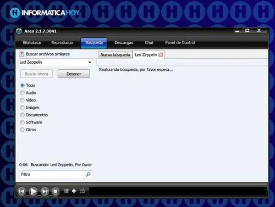Open Panel de Control tab
The width and height of the screenshot is (275, 207).
(180, 43)
